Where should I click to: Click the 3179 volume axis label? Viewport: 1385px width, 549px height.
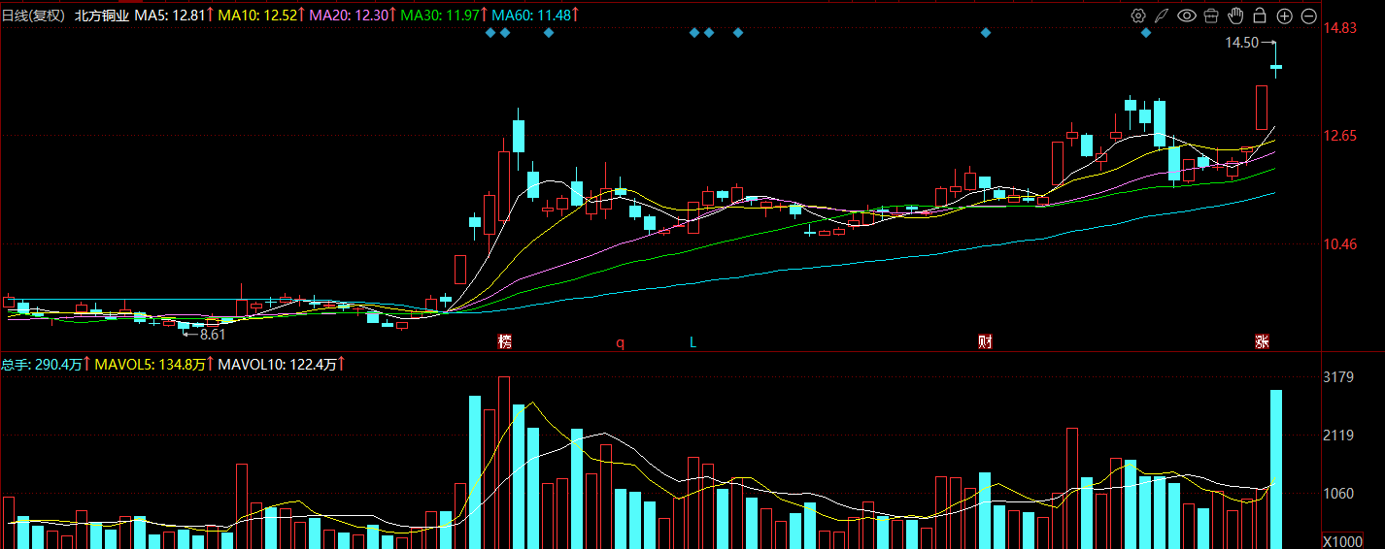coord(1338,377)
